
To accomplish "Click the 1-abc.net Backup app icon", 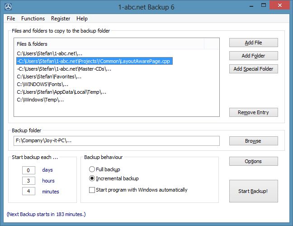I will point(8,7).
